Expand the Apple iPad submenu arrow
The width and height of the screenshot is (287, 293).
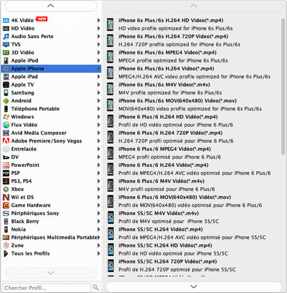point(99,76)
